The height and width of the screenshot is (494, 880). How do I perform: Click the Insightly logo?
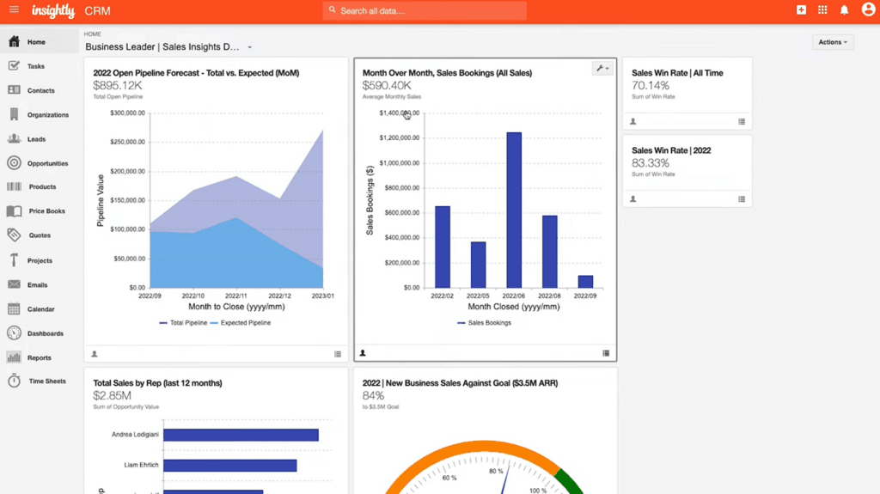[52, 10]
